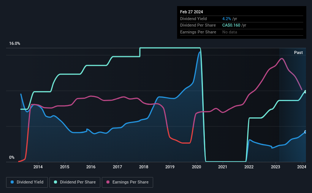The image size is (312, 193).
Task: Select the Dividend Per Share endpoint marker
Action: coord(306,92)
